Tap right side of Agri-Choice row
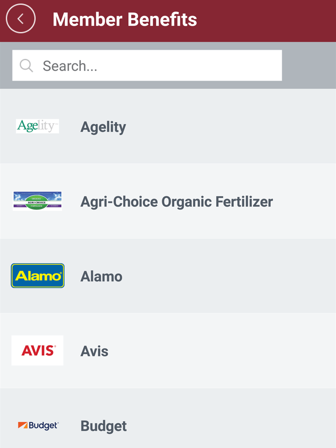The width and height of the screenshot is (336, 448). [x=306, y=201]
